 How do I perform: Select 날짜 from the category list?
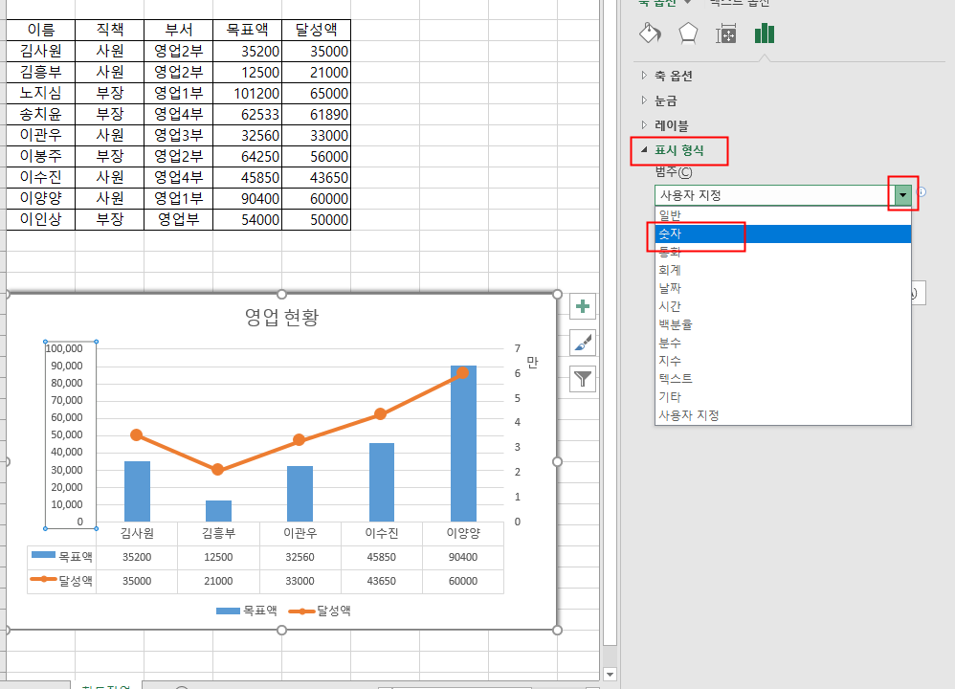[783, 287]
